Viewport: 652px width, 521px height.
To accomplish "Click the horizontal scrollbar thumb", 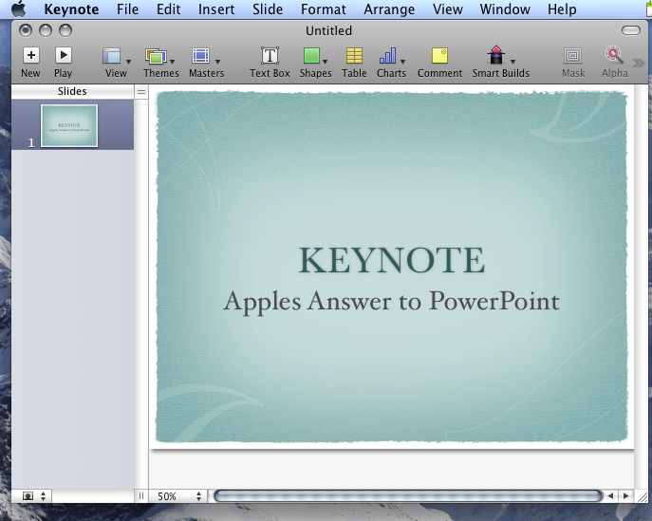I will (407, 495).
